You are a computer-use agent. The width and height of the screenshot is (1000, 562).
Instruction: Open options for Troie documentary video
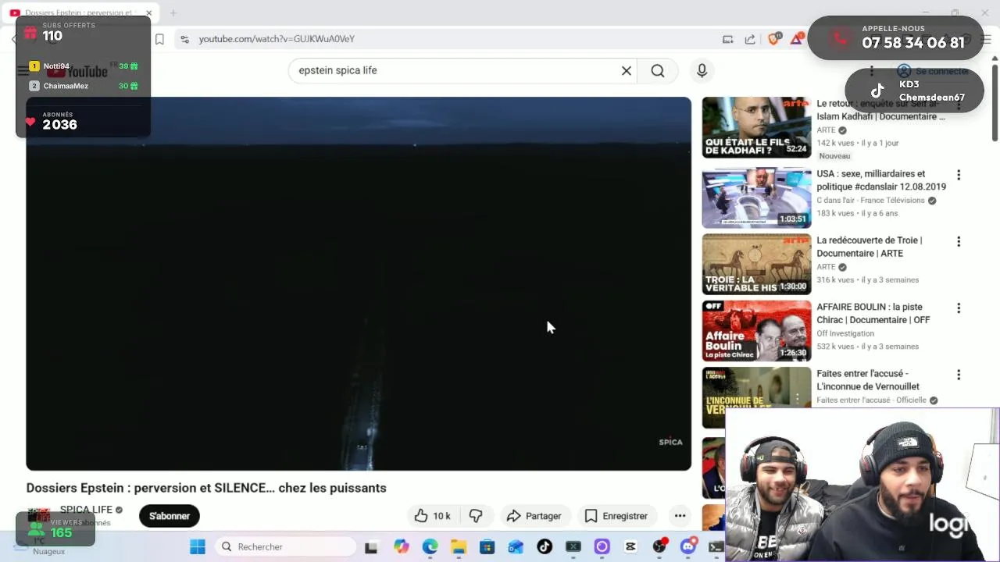pyautogui.click(x=959, y=242)
